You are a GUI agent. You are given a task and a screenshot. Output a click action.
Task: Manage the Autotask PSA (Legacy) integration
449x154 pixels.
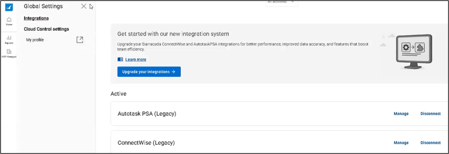click(401, 114)
